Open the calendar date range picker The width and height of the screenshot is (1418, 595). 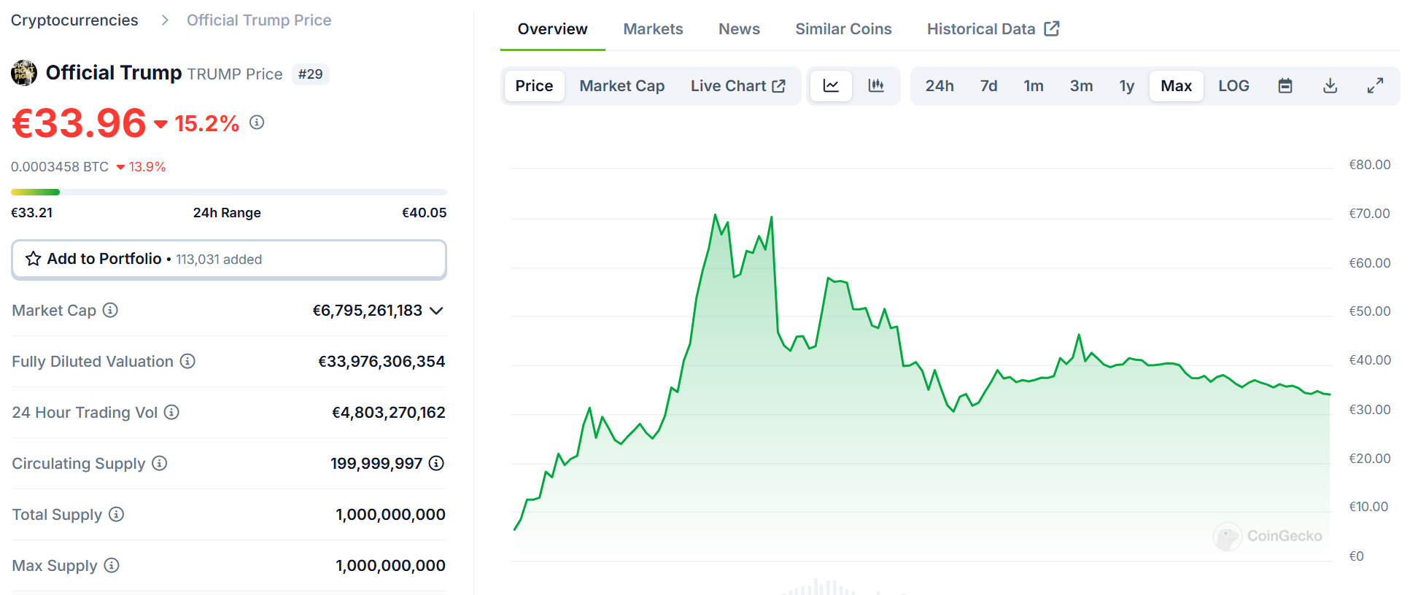click(1285, 86)
